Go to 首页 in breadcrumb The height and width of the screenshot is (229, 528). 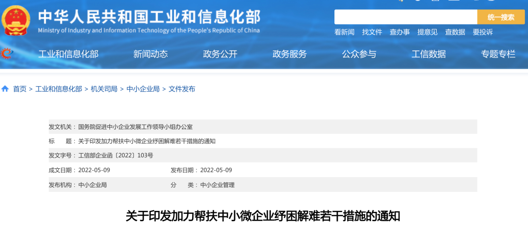click(20, 89)
